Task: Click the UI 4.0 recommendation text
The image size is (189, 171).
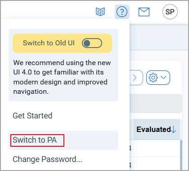Action: coord(62,77)
